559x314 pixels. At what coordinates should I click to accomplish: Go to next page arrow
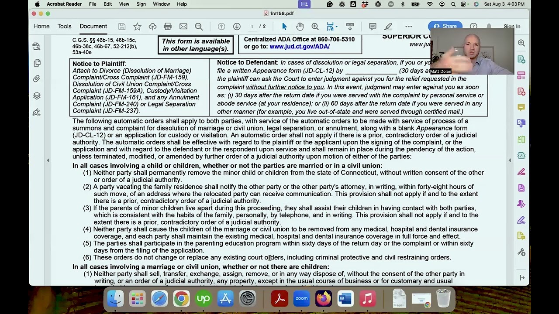(237, 27)
